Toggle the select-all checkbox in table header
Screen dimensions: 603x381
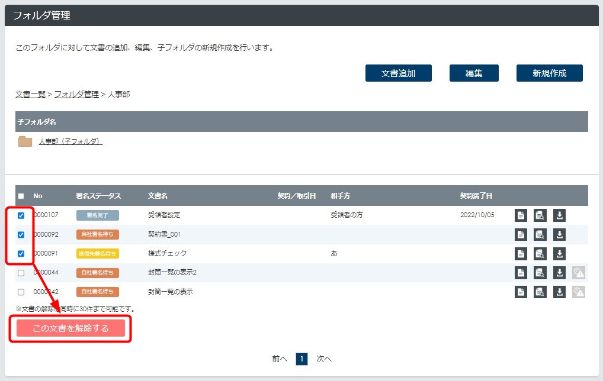coord(21,196)
